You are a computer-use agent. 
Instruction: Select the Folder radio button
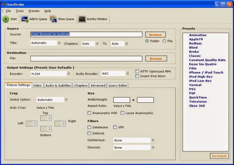pos(147,41)
